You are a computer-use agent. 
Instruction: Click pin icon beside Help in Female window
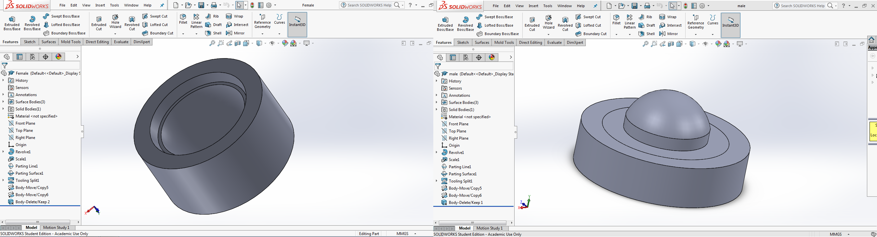pyautogui.click(x=162, y=6)
